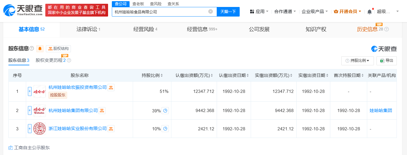Open the 持股比例 dropdown filter
The height and width of the screenshot is (155, 407).
[357, 61]
